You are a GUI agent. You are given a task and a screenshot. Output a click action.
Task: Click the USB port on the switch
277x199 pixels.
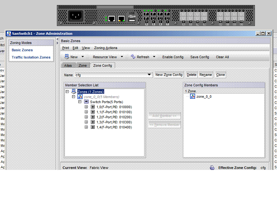(132, 19)
